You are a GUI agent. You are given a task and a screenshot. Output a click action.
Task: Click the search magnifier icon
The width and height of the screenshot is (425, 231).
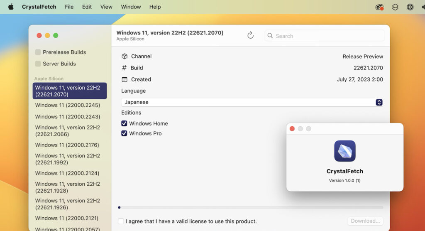coord(270,36)
